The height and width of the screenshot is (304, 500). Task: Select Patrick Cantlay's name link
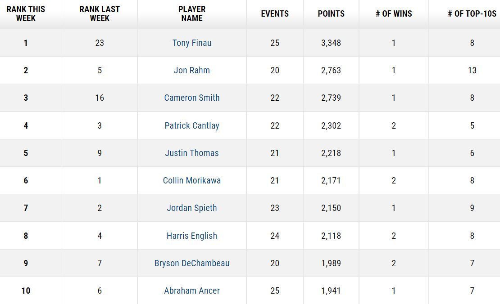[x=192, y=126]
